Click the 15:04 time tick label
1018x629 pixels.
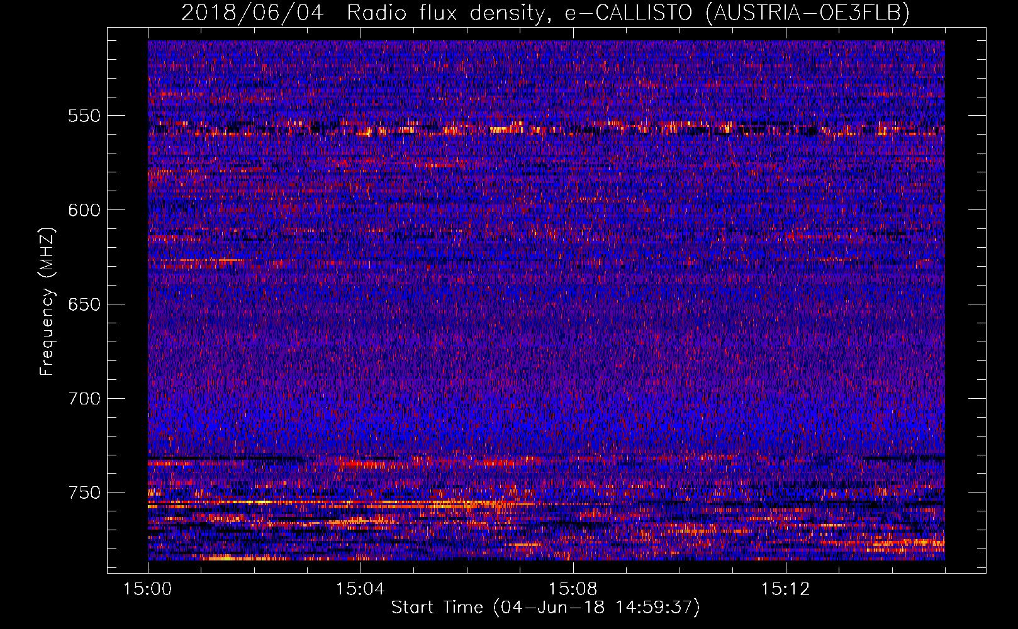tap(361, 589)
